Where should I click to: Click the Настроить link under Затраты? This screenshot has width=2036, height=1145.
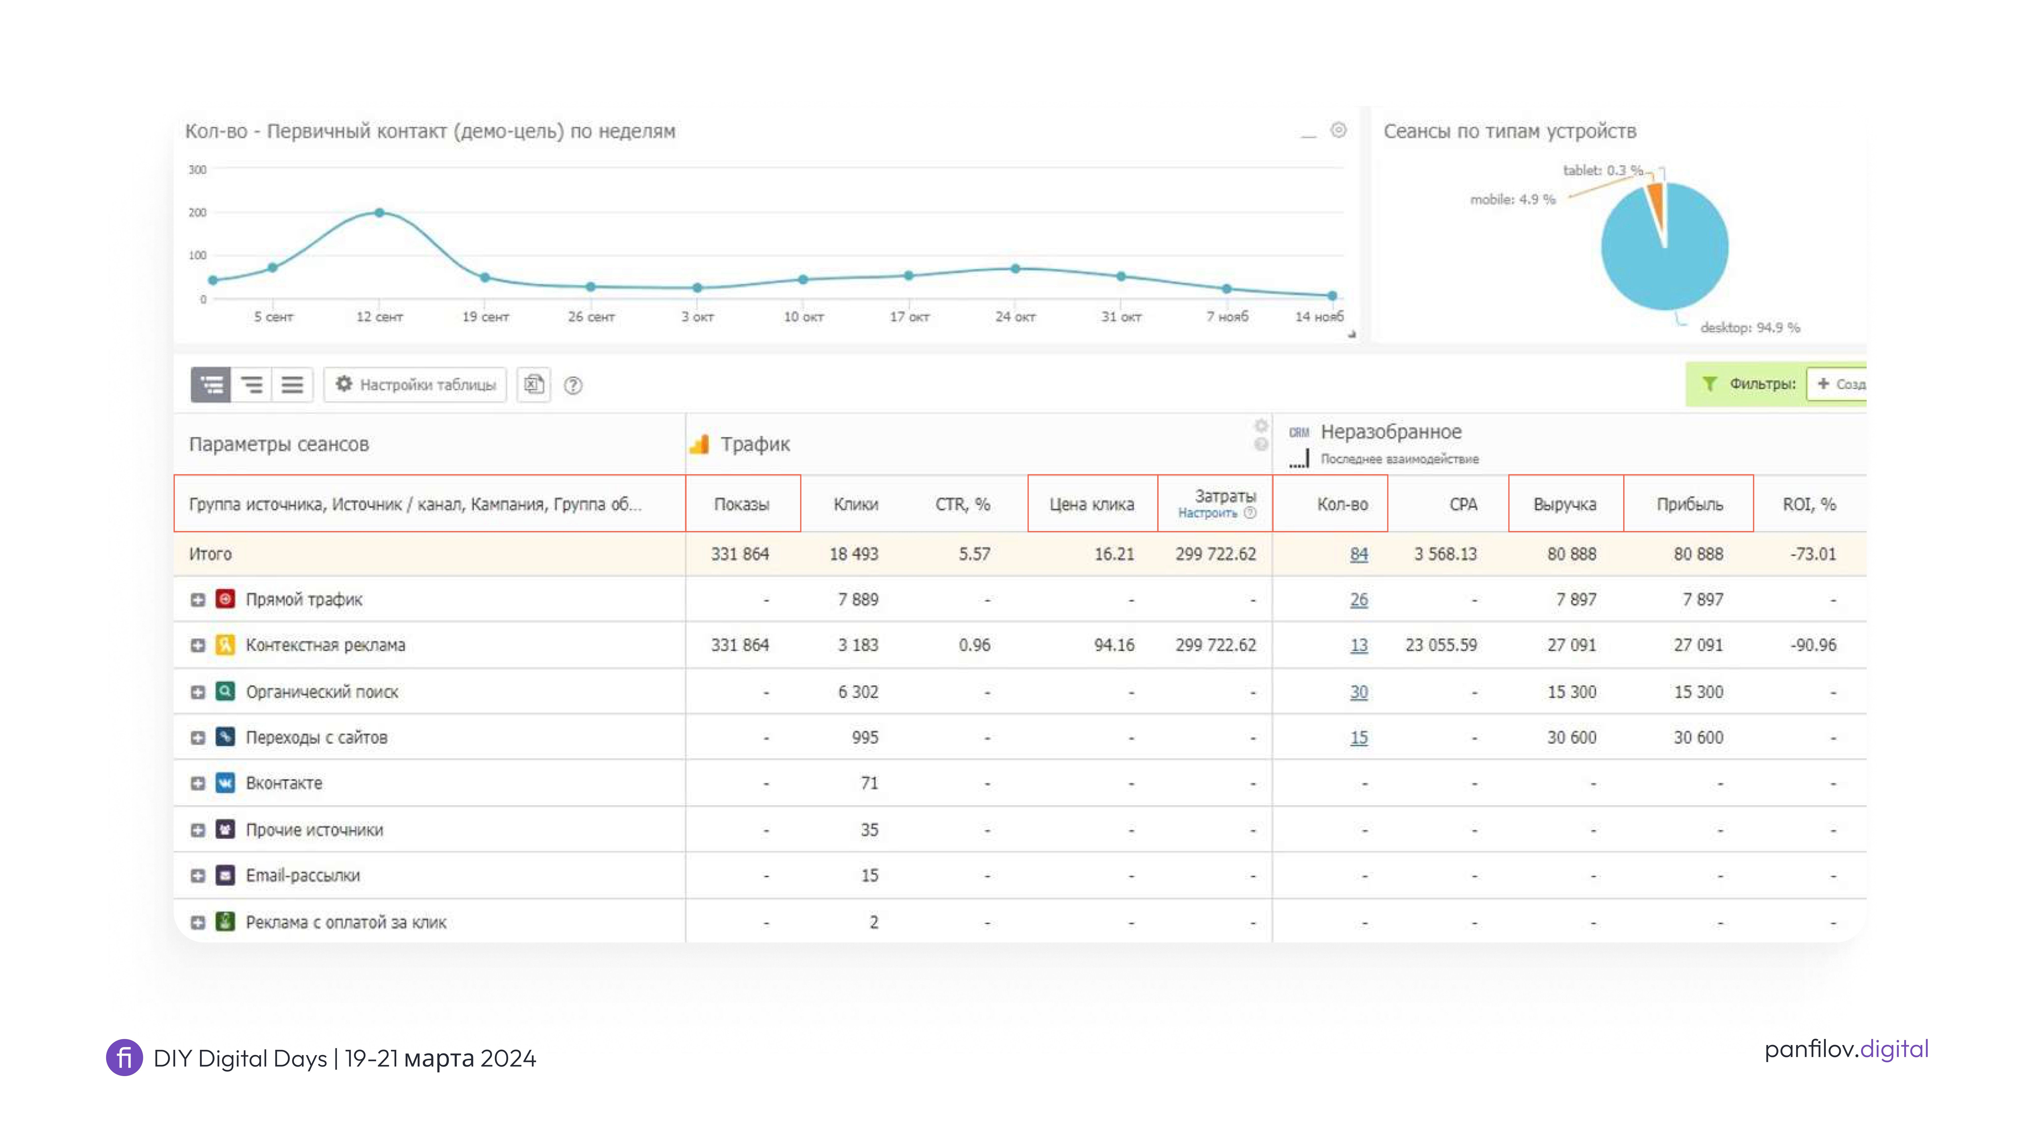(1208, 514)
